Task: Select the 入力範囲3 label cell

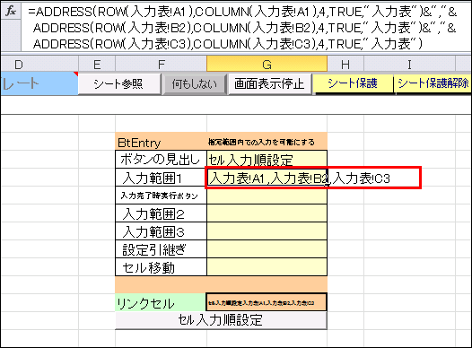Action: click(161, 231)
